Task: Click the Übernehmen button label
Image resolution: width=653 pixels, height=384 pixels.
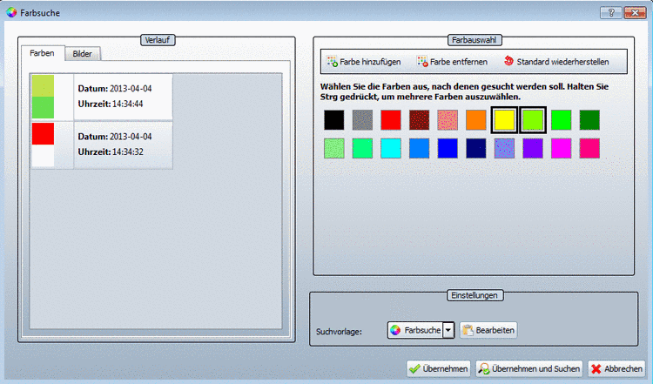Action: click(x=445, y=369)
